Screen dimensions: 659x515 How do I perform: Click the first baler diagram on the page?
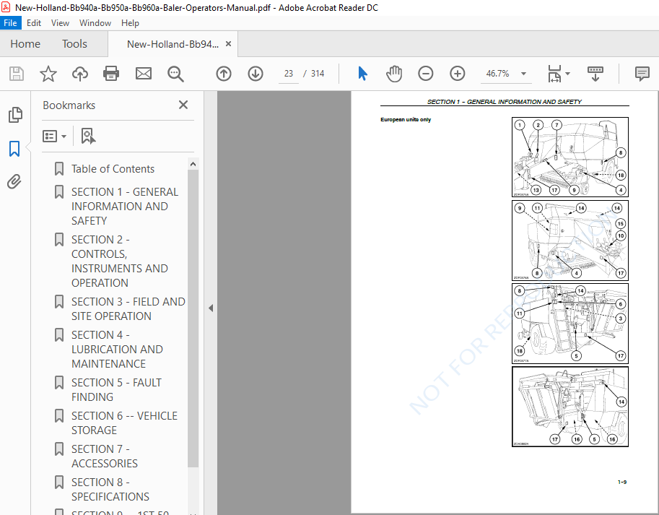[570, 157]
